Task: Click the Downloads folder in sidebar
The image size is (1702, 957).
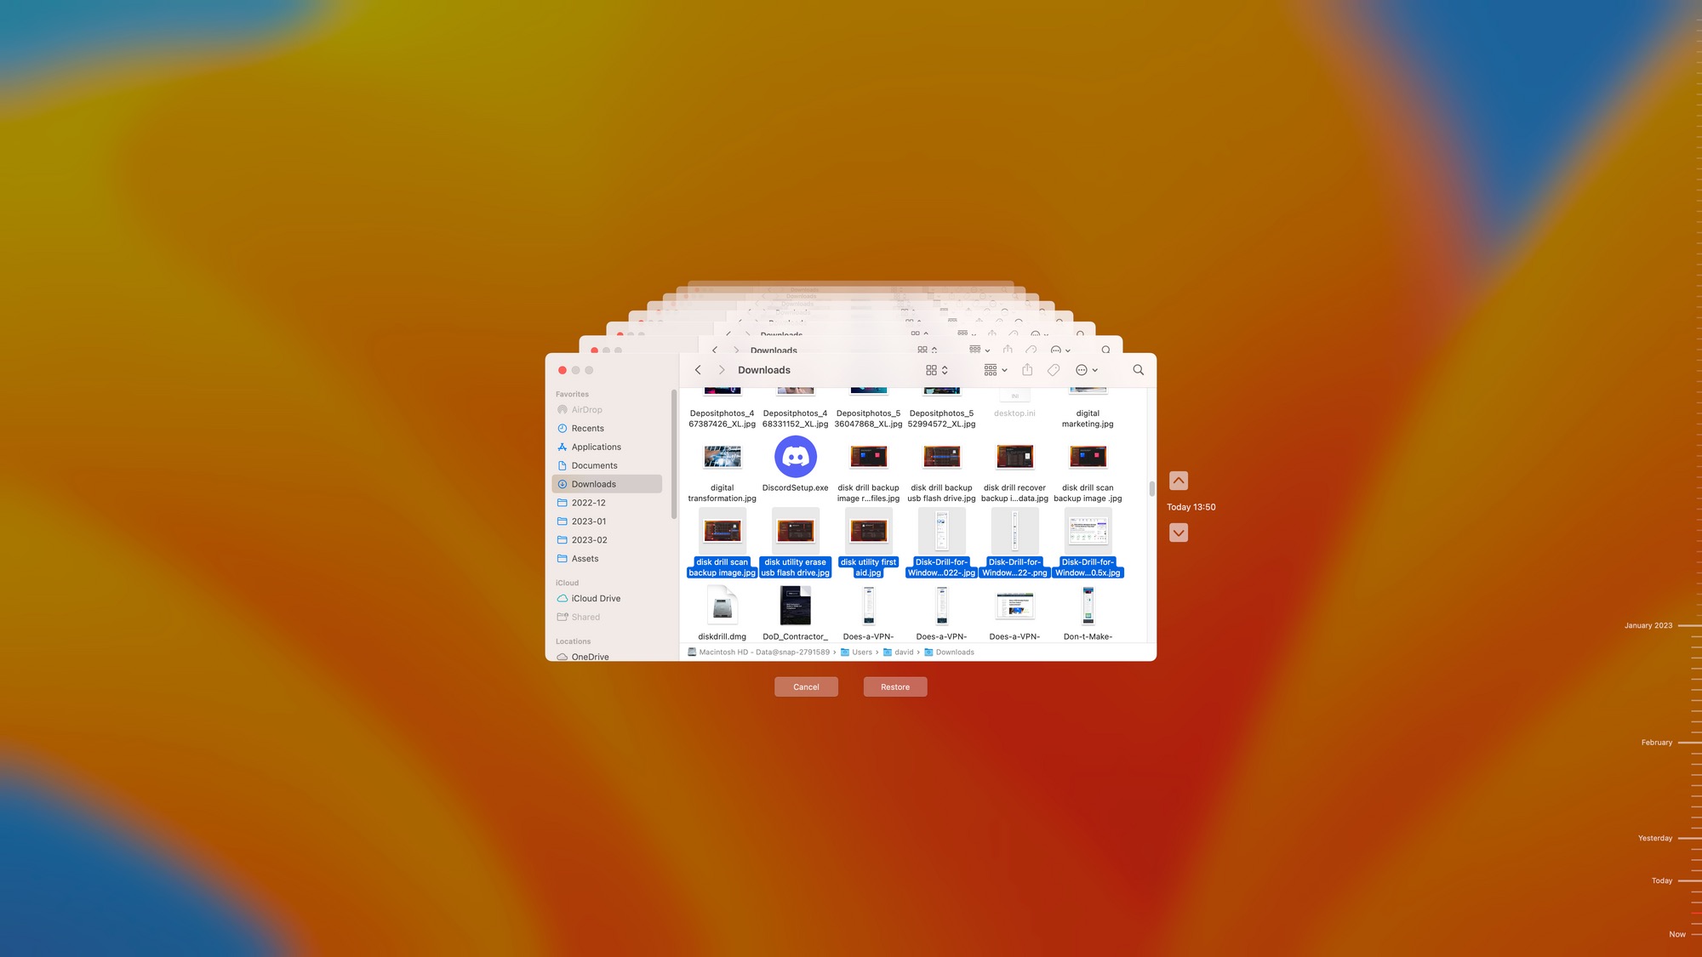Action: [x=594, y=484]
